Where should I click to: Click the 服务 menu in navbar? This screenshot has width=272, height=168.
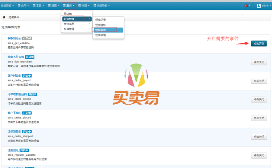coord(69,5)
